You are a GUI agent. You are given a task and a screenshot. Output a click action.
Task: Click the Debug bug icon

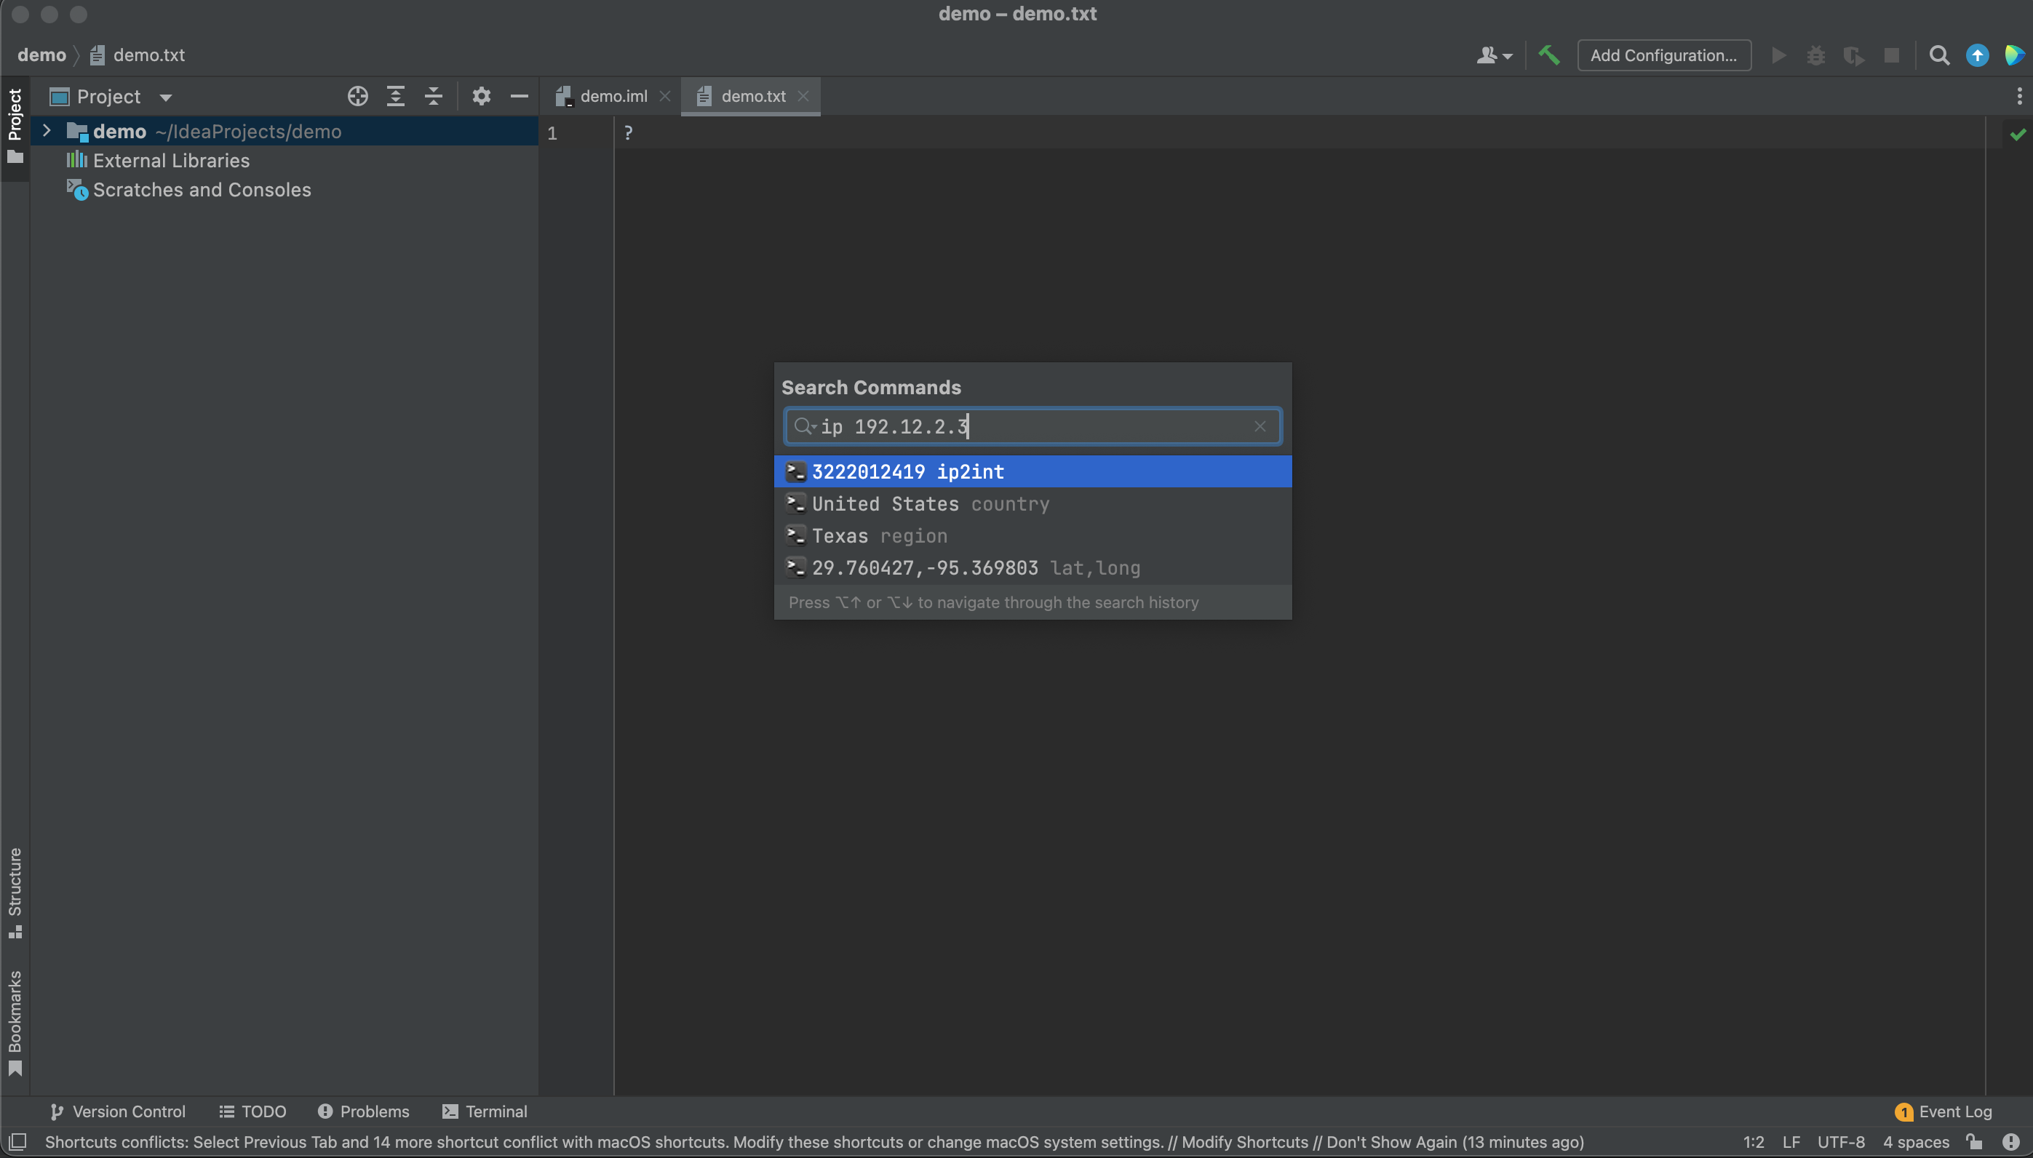click(1816, 55)
